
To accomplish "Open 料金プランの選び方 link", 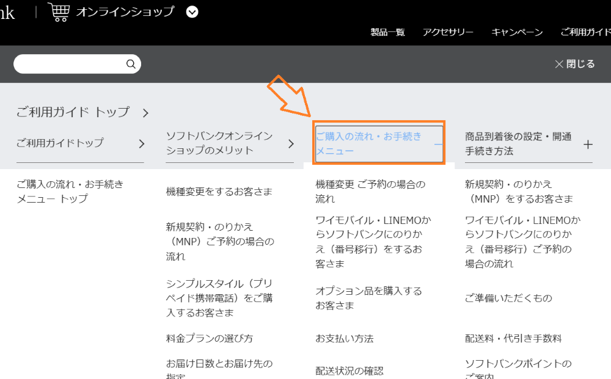I will pyautogui.click(x=210, y=338).
